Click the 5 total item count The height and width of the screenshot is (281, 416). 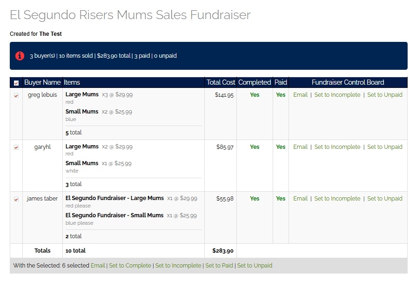point(74,133)
